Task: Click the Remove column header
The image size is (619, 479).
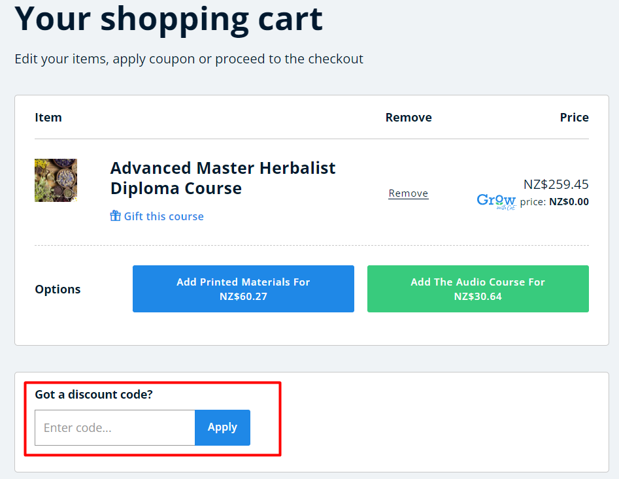Action: (409, 117)
